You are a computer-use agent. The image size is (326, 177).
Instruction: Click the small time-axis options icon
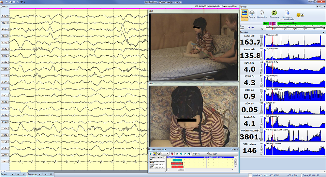262,29
